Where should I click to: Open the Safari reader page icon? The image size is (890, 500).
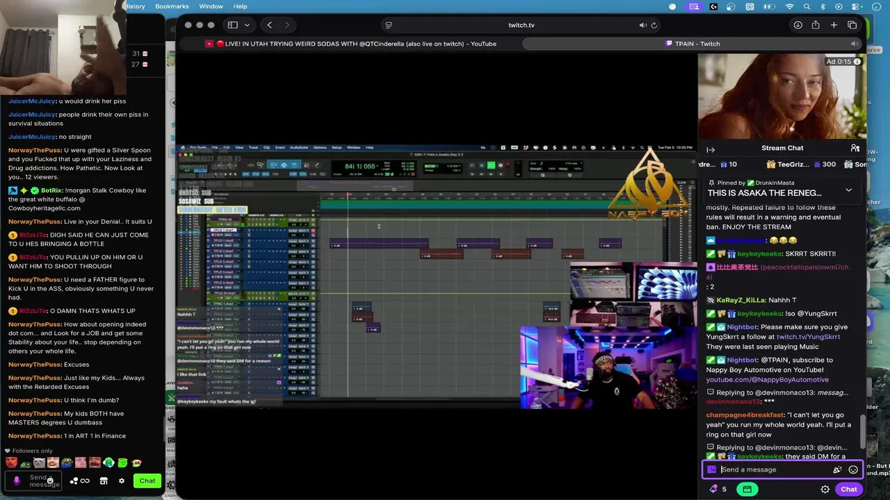tap(389, 25)
